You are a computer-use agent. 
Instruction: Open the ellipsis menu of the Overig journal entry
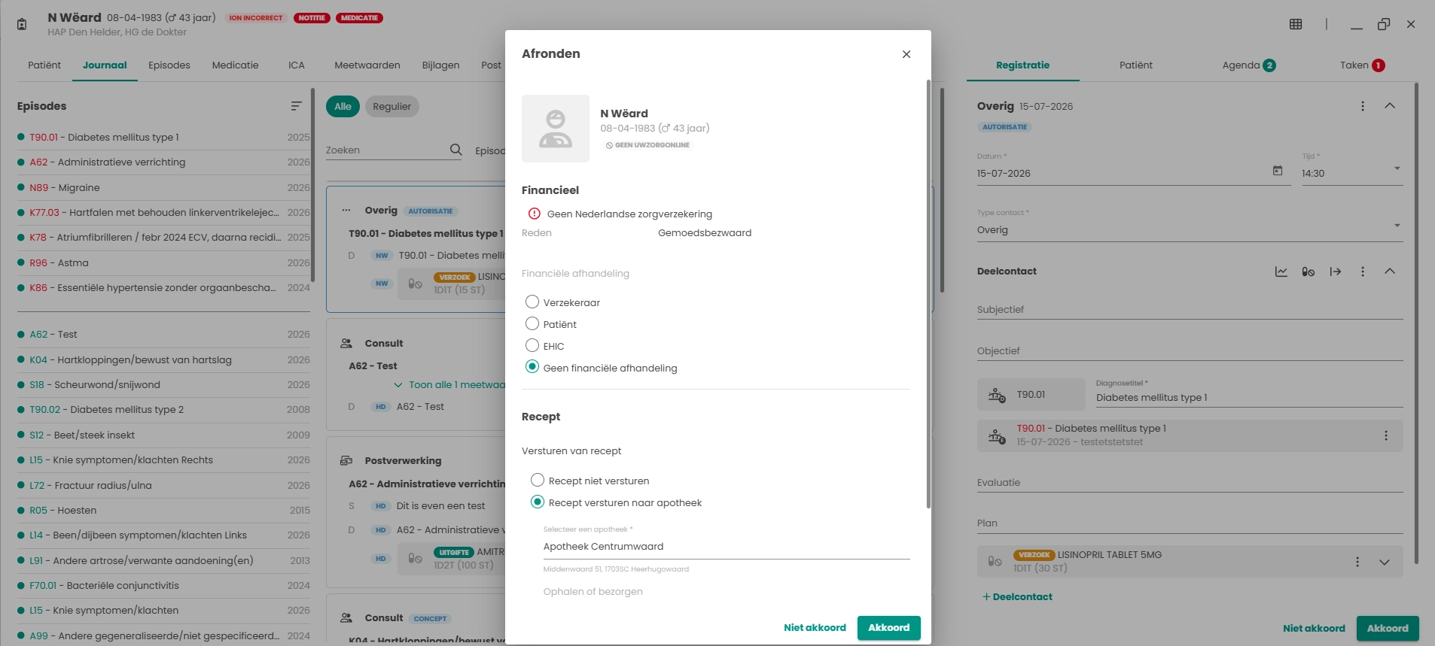tap(346, 211)
